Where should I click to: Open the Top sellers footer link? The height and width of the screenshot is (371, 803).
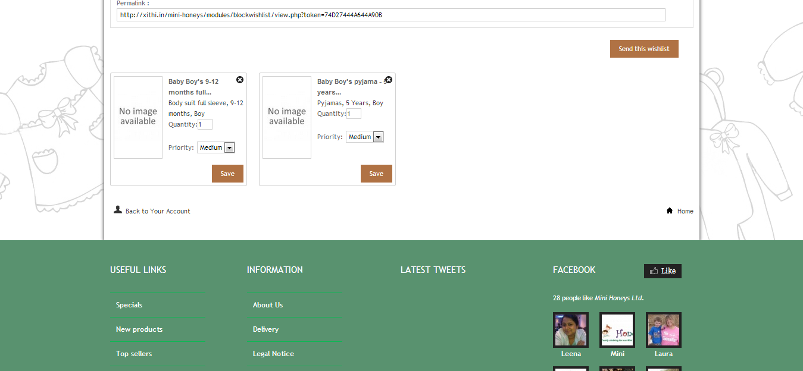(134, 354)
